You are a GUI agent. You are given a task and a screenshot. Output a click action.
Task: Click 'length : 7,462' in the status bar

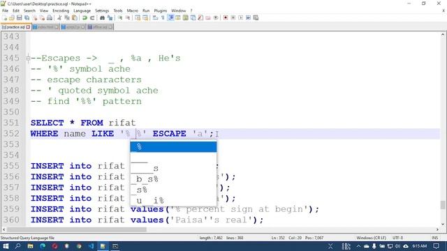click(211, 238)
